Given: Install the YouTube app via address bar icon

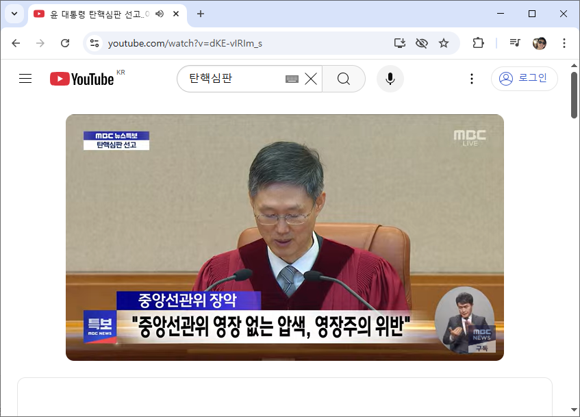Looking at the screenshot, I should point(400,43).
